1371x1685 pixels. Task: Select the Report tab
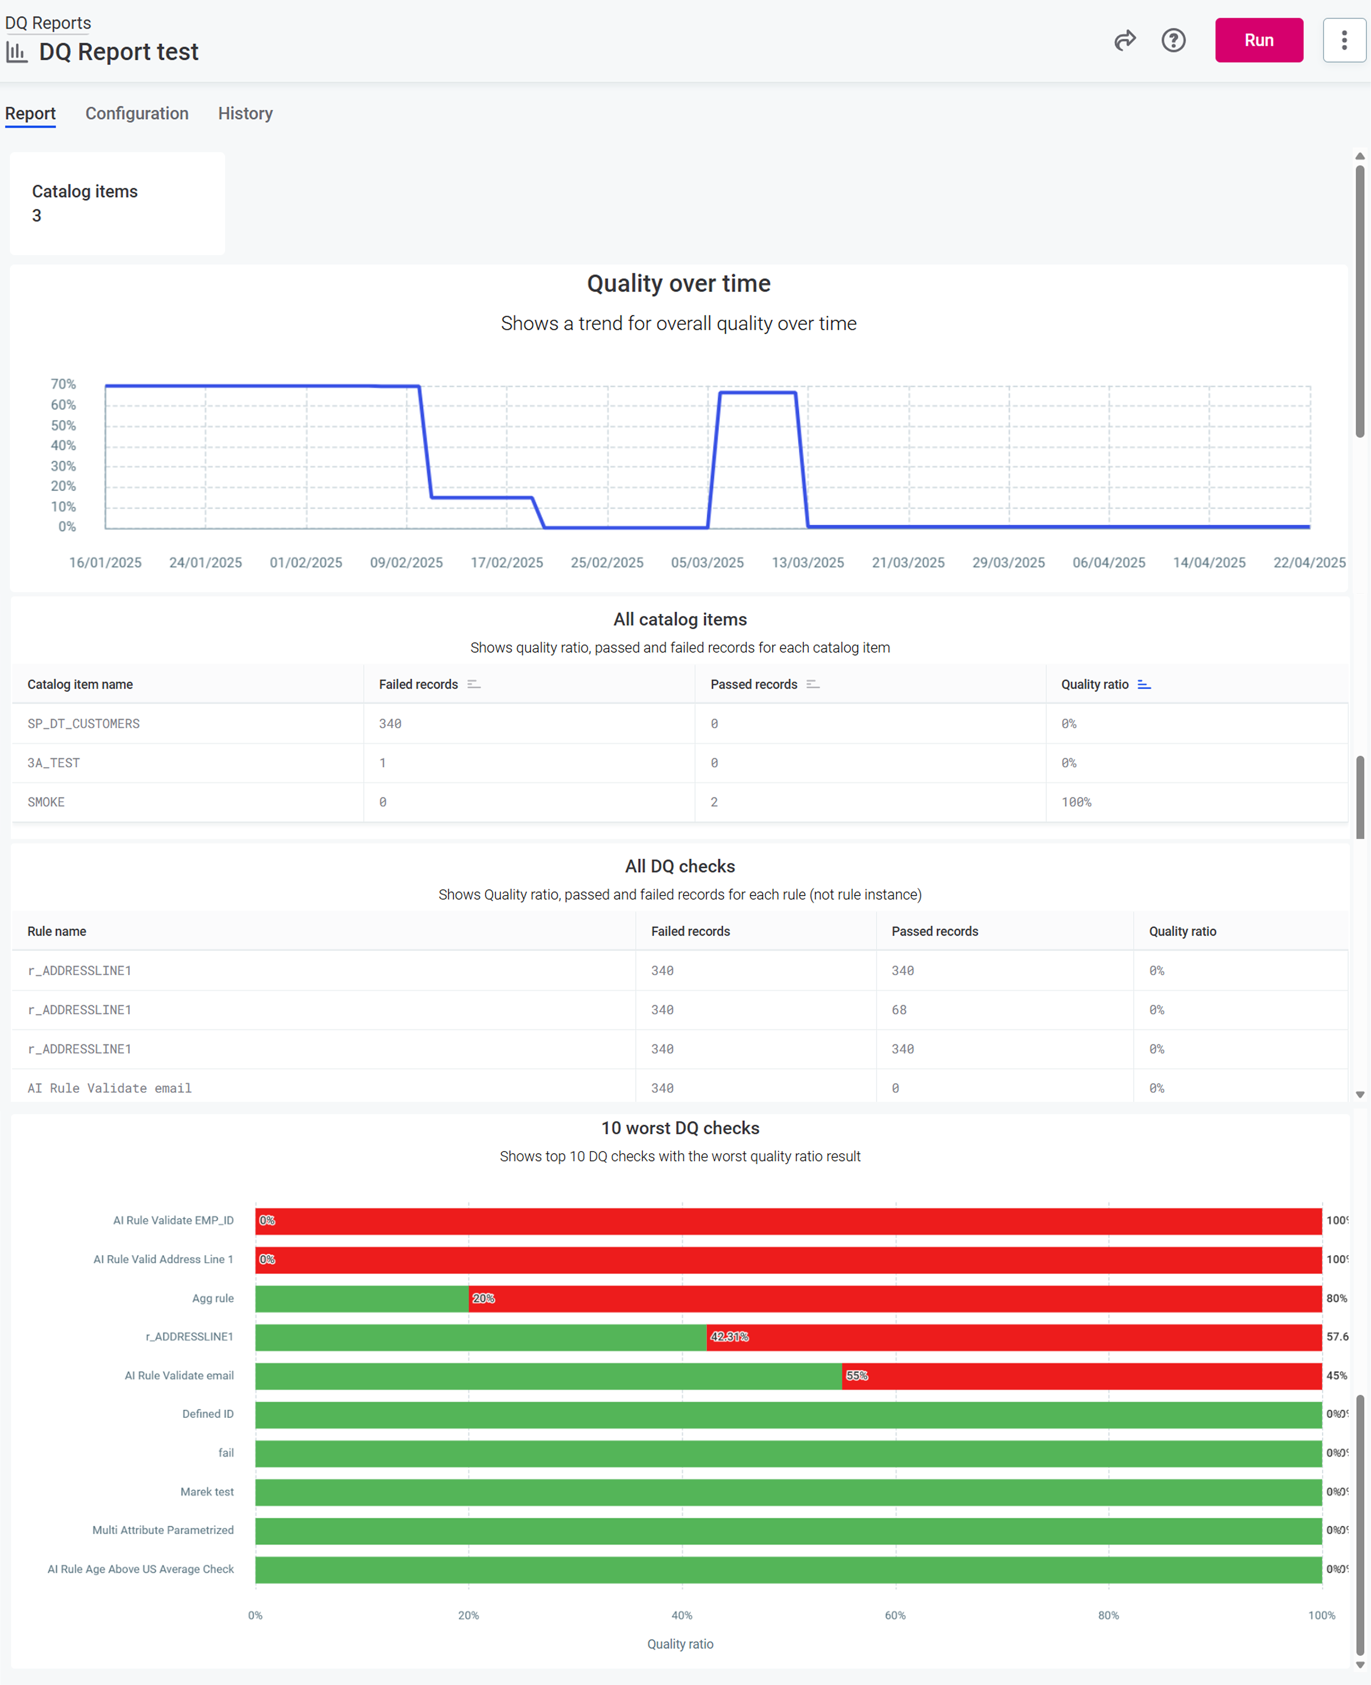[x=30, y=114]
